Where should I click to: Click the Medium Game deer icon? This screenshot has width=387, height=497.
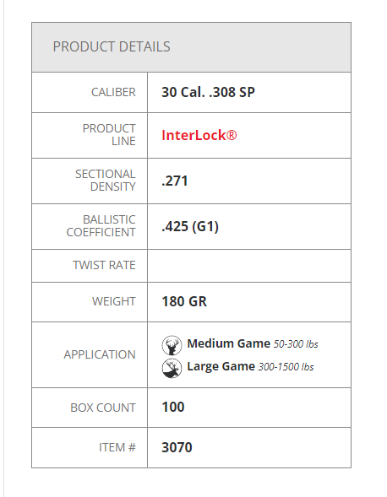tap(172, 345)
